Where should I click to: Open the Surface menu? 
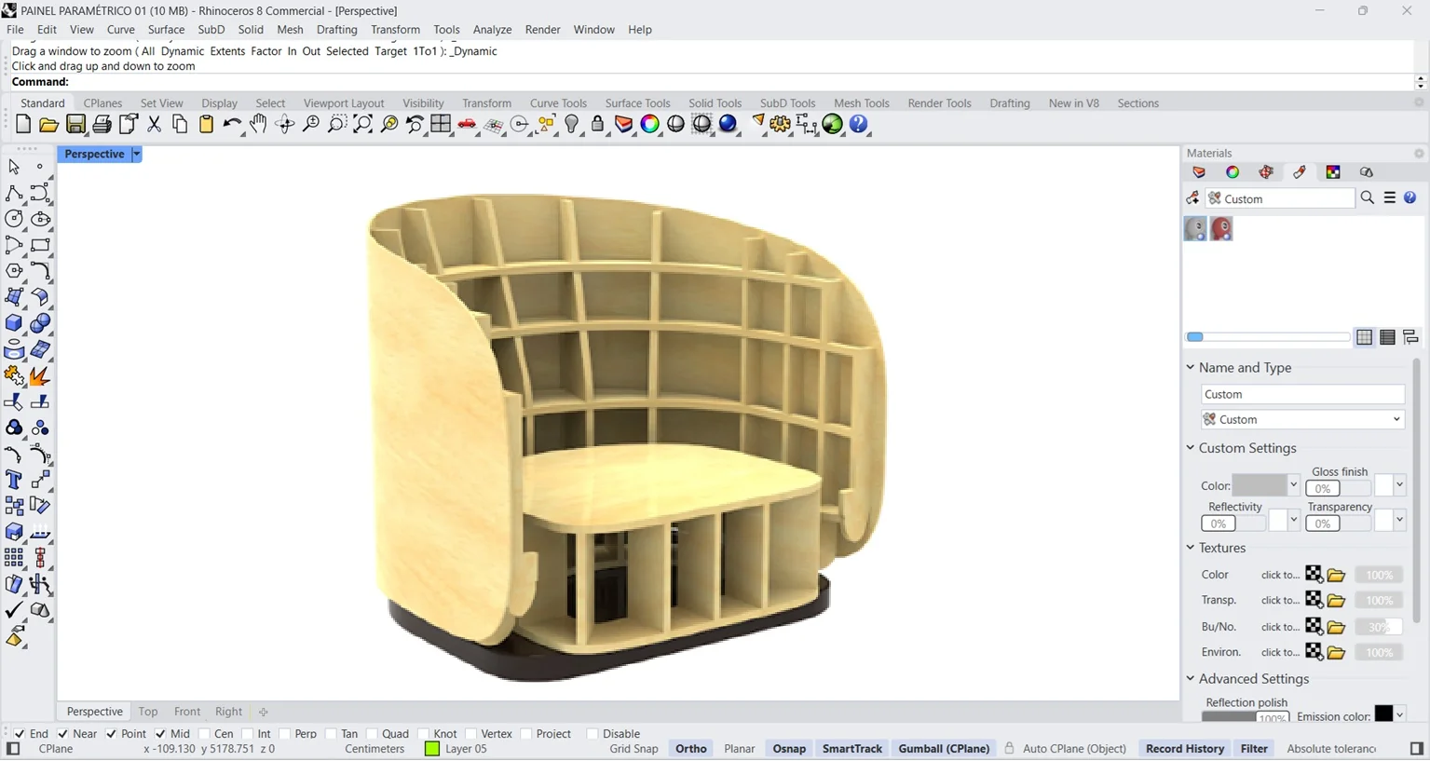coord(166,29)
